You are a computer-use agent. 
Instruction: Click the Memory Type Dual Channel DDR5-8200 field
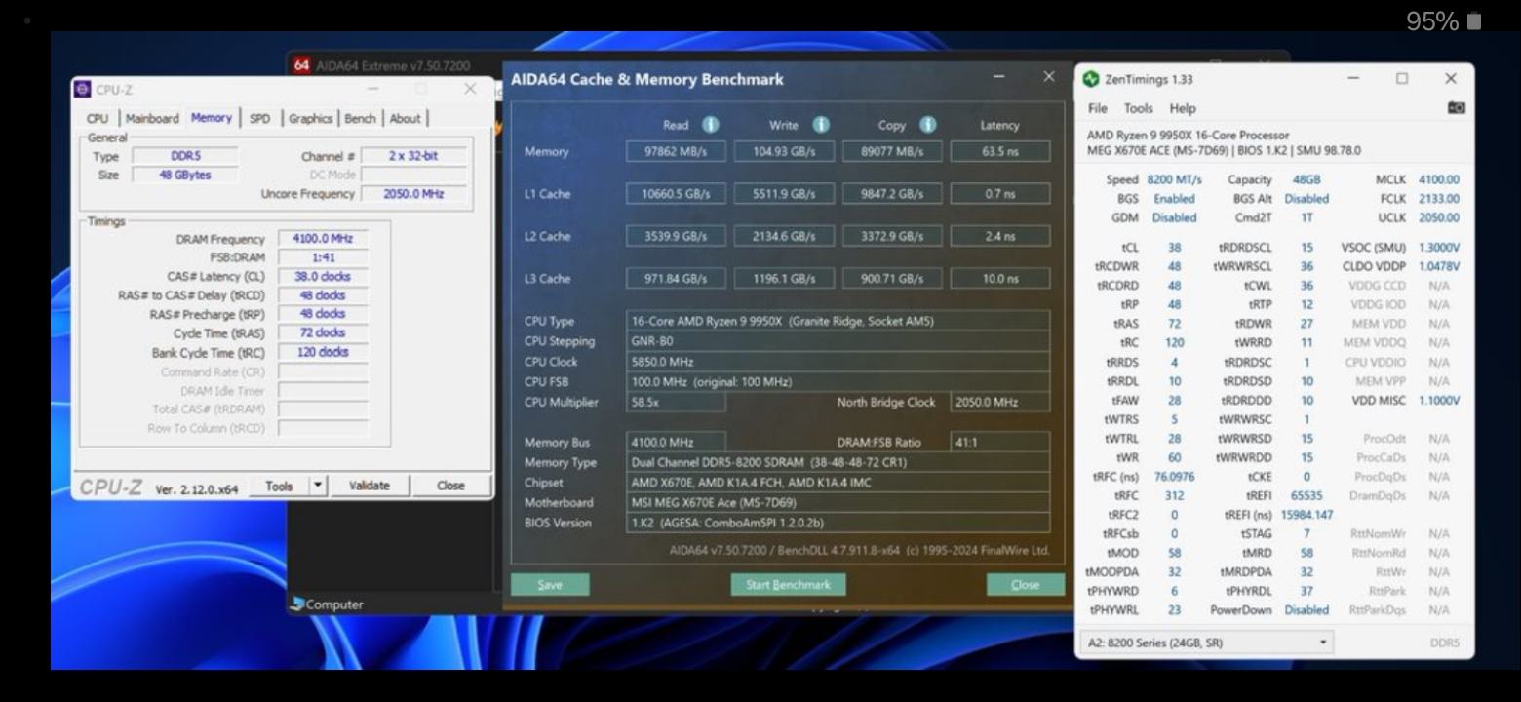pos(838,462)
